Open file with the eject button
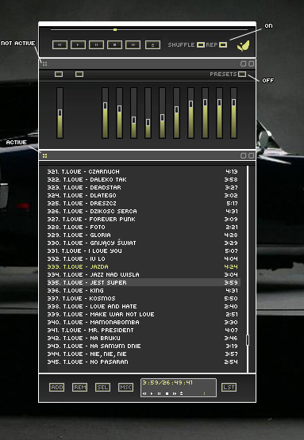Screen dimensions: 304x440 pyautogui.click(x=153, y=44)
